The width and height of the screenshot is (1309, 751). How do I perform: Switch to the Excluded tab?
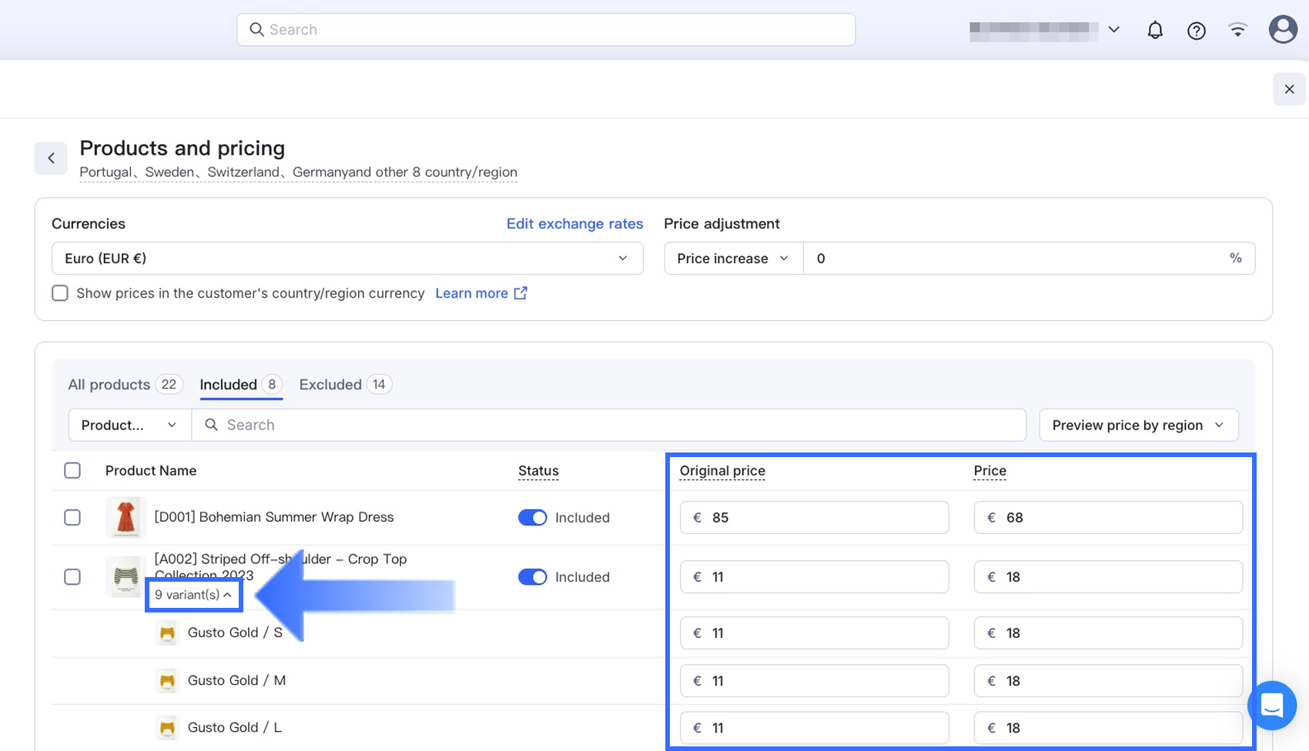[x=330, y=385]
